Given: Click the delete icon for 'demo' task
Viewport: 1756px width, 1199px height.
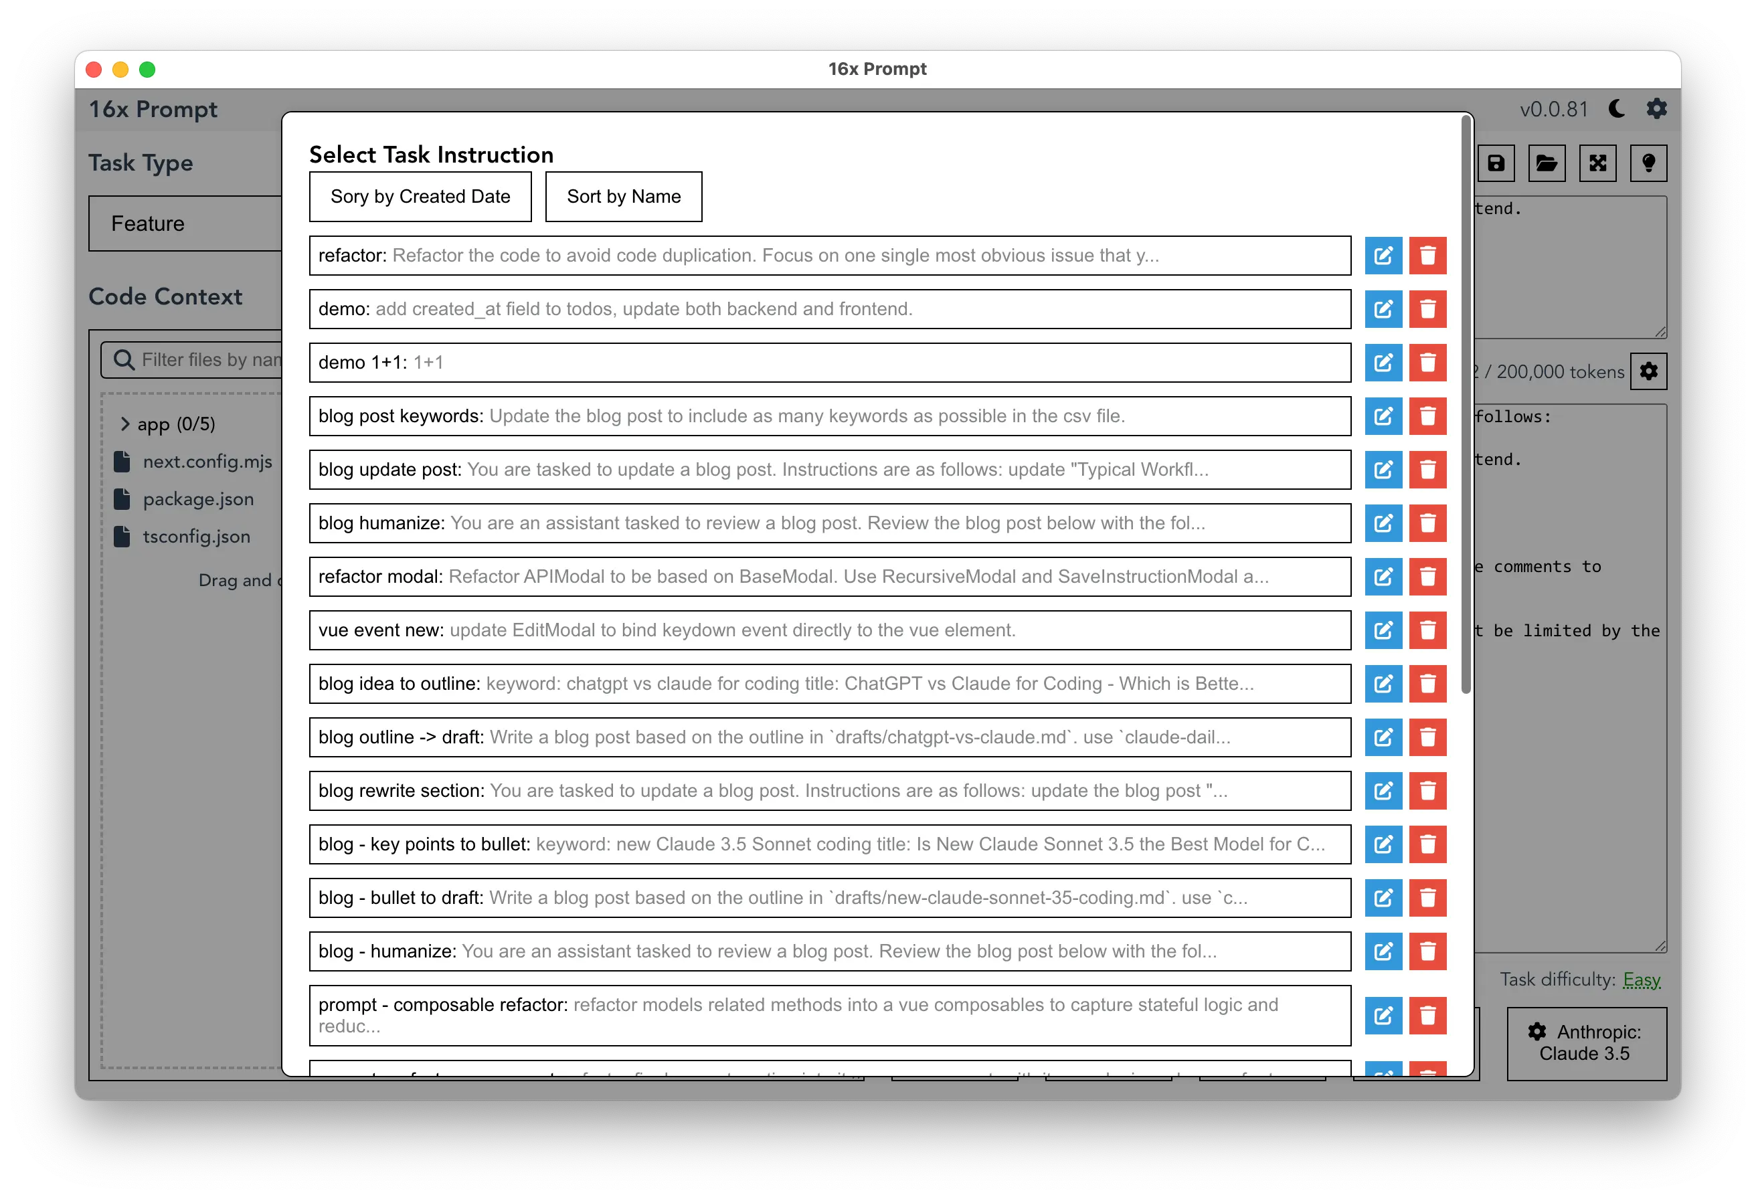Looking at the screenshot, I should [x=1429, y=308].
